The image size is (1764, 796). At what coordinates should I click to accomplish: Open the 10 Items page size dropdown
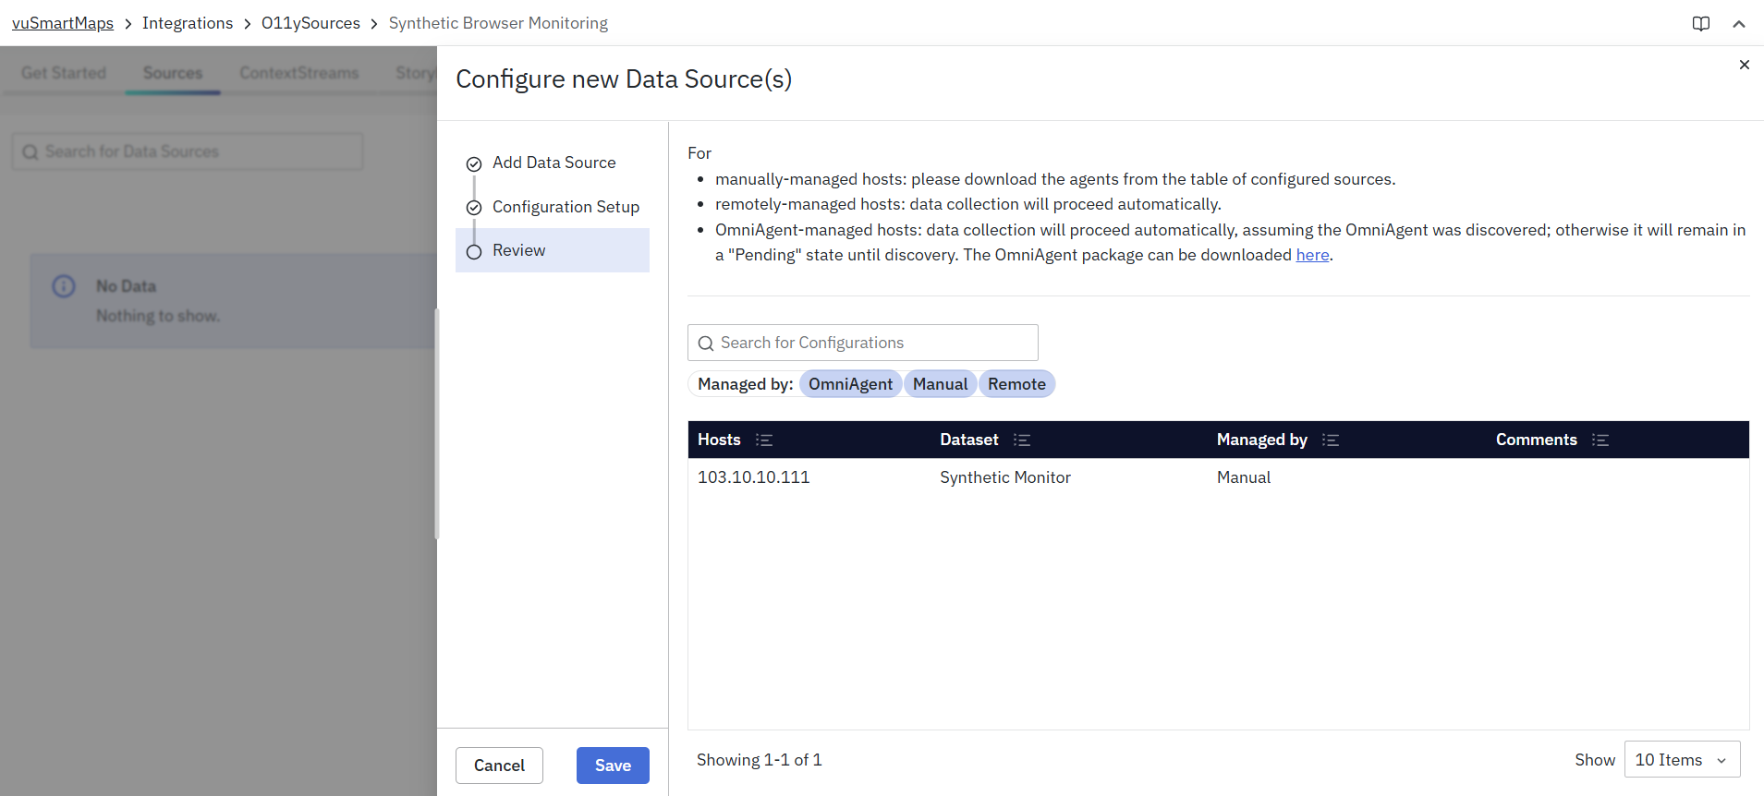[x=1681, y=760]
